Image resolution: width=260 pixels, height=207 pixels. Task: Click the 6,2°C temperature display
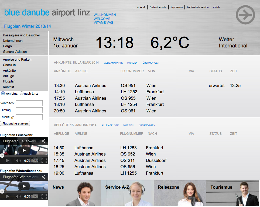point(170,42)
